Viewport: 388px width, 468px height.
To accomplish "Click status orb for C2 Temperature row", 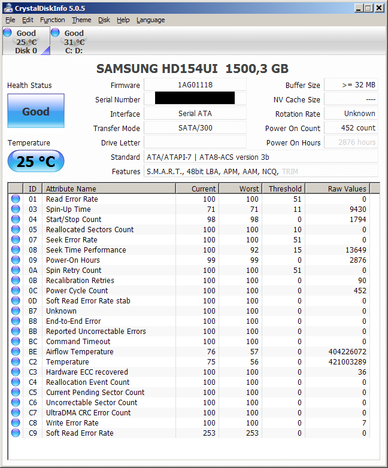I will 16,361.
